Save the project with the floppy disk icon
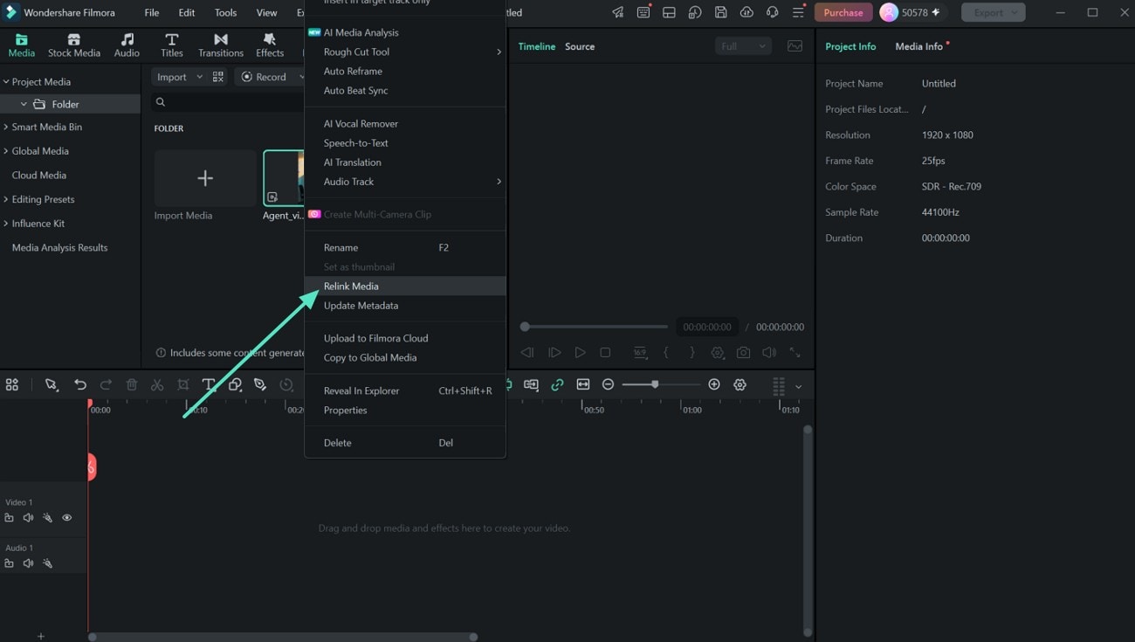Screen dimensions: 1135x642 (x=721, y=12)
